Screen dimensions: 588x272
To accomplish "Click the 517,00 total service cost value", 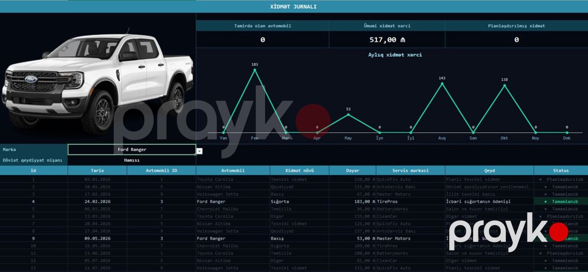I will pos(387,39).
